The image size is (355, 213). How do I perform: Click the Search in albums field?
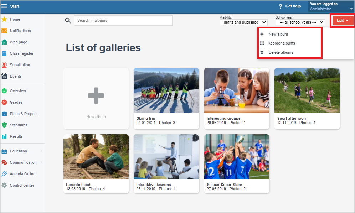coord(123,20)
